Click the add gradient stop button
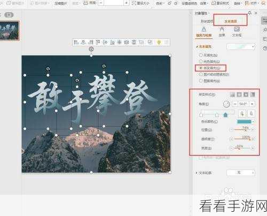Viewport: 267px width, 216px height. pos(242,113)
